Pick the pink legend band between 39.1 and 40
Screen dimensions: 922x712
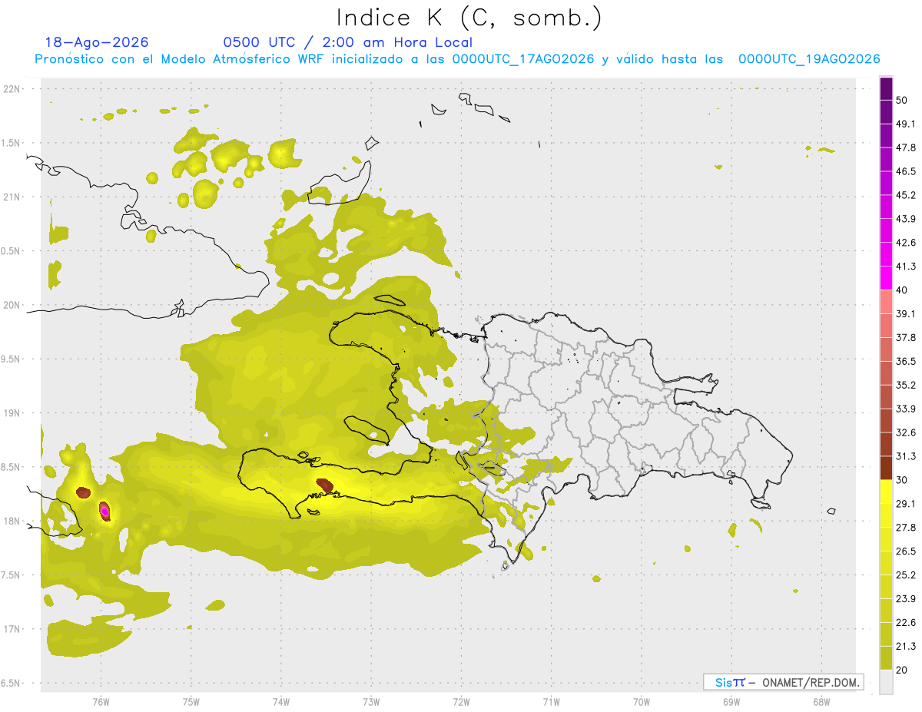click(886, 302)
